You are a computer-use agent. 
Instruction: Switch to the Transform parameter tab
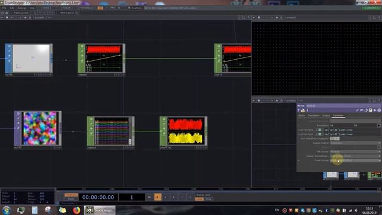[313, 115]
